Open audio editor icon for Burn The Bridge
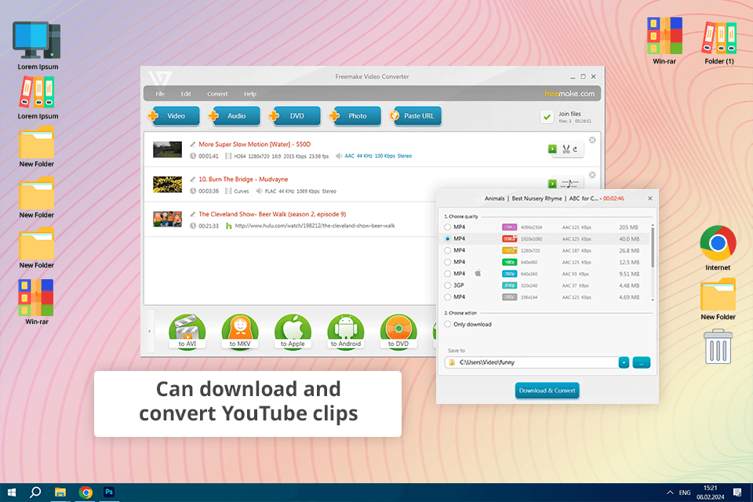This screenshot has width=753, height=502. (x=569, y=184)
